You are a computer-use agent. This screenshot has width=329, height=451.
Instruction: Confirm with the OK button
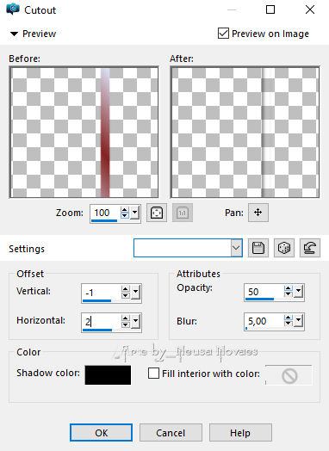(102, 433)
